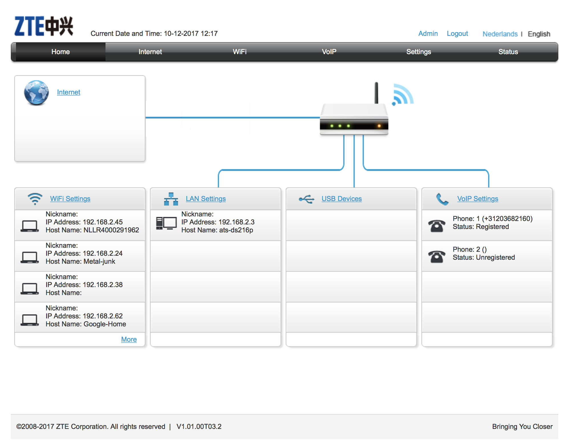Screen dimensions: 568x446
Task: Open the VoIP Settings link
Action: [478, 199]
